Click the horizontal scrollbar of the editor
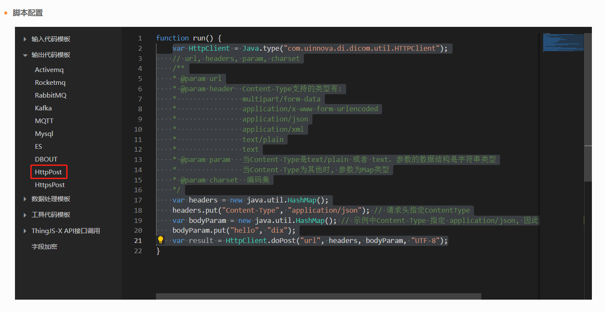This screenshot has width=606, height=312. pyautogui.click(x=318, y=296)
